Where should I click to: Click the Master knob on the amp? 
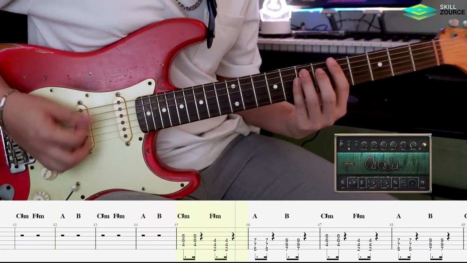413,145
